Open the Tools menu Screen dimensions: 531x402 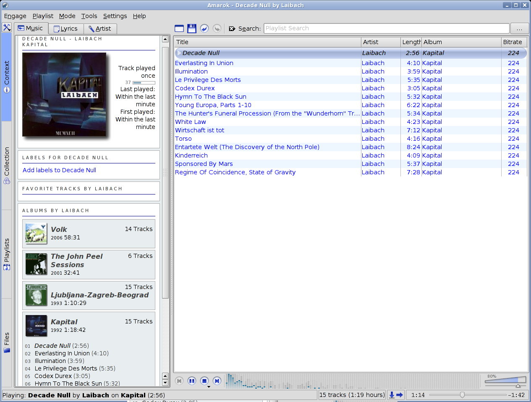point(89,16)
